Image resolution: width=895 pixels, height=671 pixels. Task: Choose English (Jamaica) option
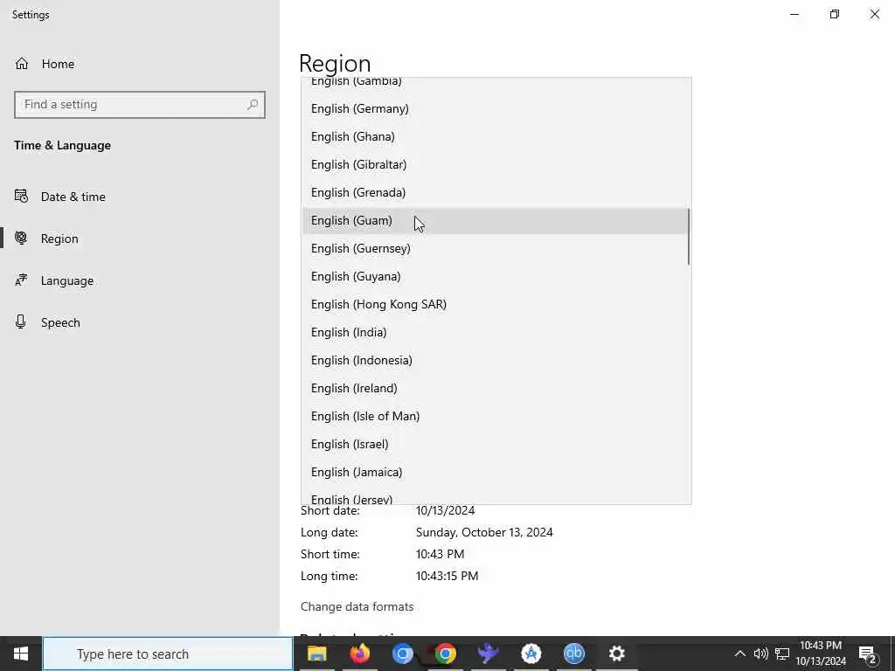pos(496,472)
